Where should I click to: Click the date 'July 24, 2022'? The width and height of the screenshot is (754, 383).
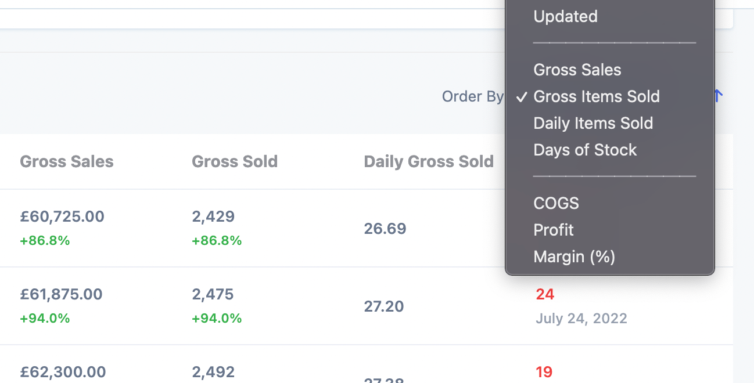pyautogui.click(x=581, y=318)
